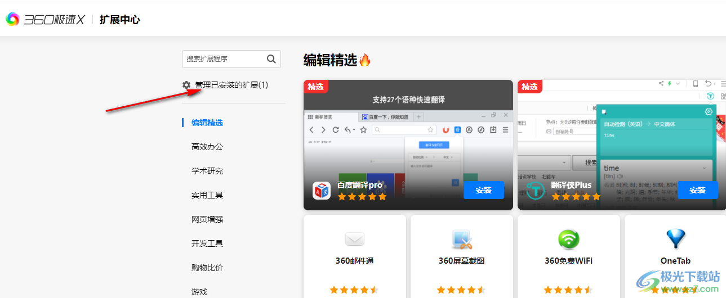Select the 编辑精选 category
726x298 pixels.
click(x=207, y=123)
